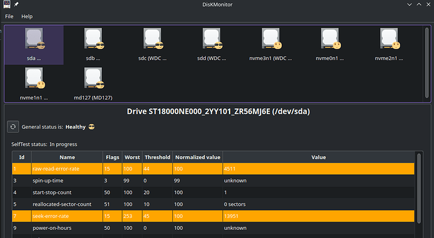Click the value 13951 in seek-error-rate row
Screen dimensions: 434x238
click(x=231, y=216)
